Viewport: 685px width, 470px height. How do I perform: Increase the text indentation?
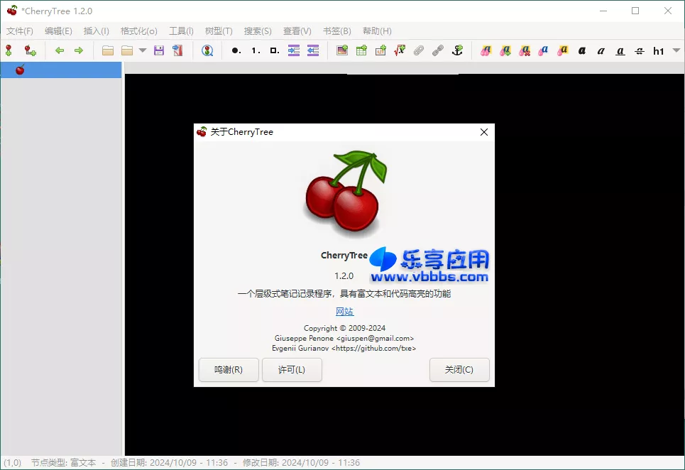click(x=293, y=50)
